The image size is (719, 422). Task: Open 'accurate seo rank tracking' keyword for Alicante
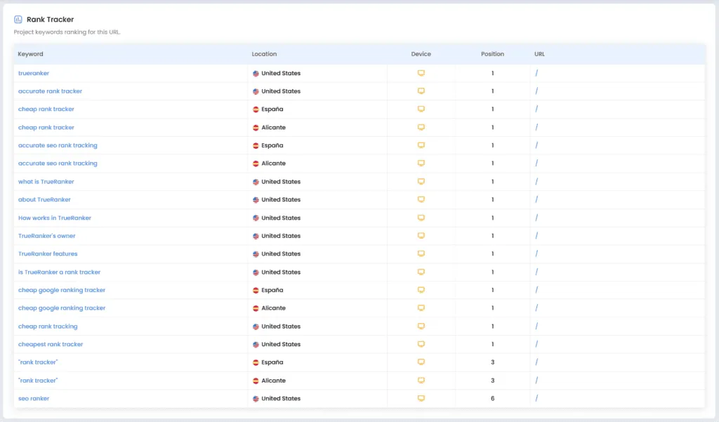point(58,164)
